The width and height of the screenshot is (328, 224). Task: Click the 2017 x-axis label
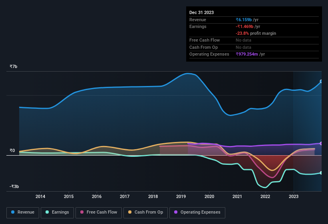[125, 196]
